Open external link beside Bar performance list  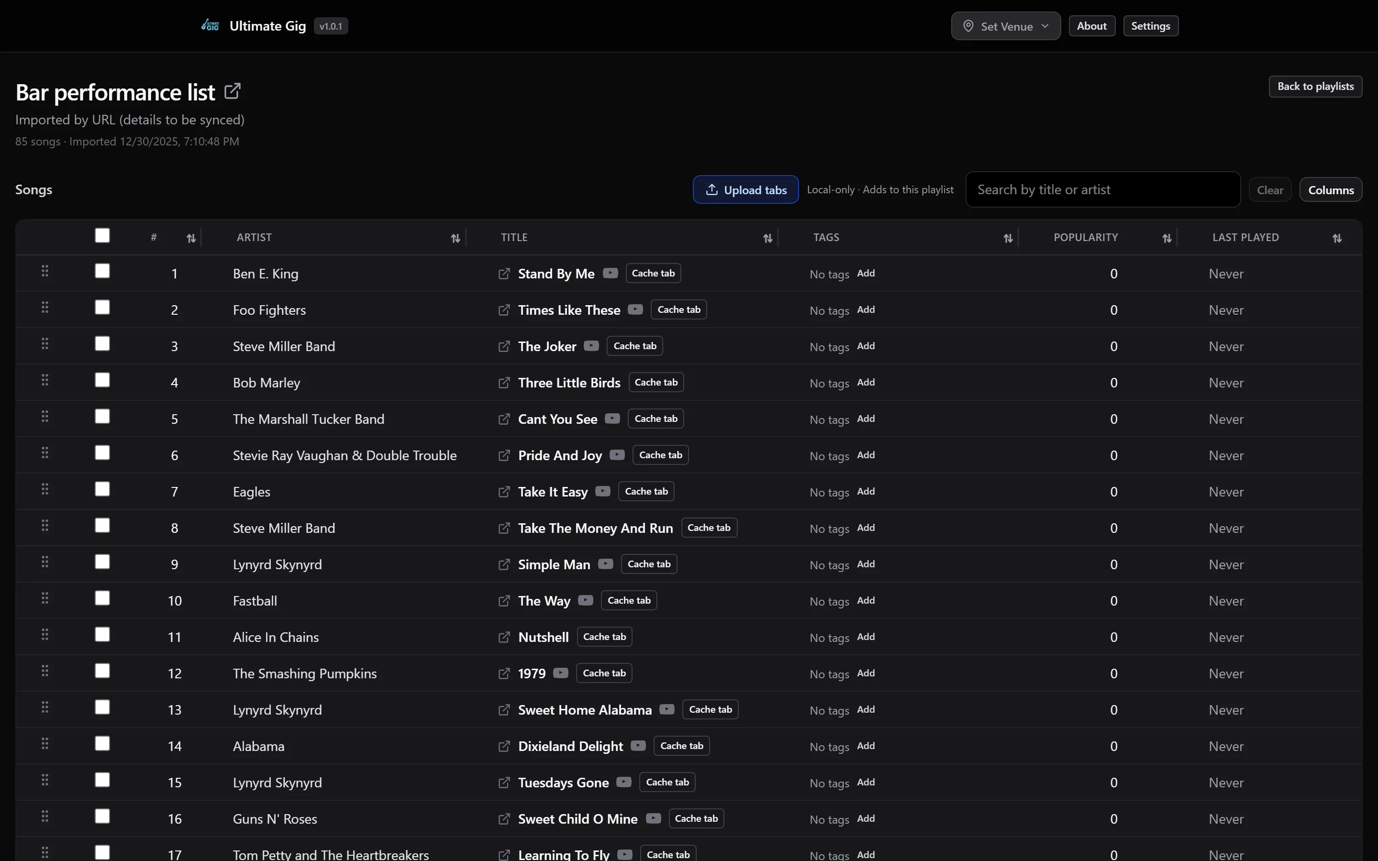point(233,91)
